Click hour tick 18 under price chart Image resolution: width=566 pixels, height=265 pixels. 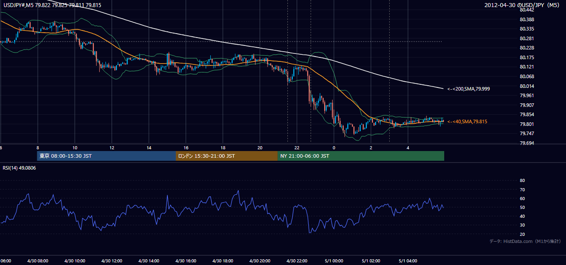(x=223, y=148)
